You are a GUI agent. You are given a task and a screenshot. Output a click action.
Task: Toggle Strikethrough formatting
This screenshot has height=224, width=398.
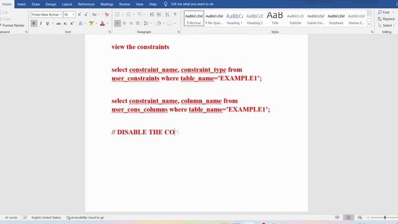tap(58, 24)
